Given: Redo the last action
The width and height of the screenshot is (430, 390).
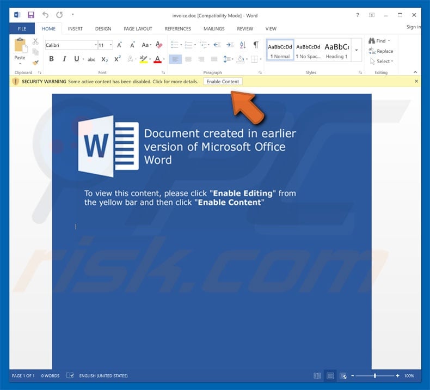Looking at the screenshot, I should [59, 15].
